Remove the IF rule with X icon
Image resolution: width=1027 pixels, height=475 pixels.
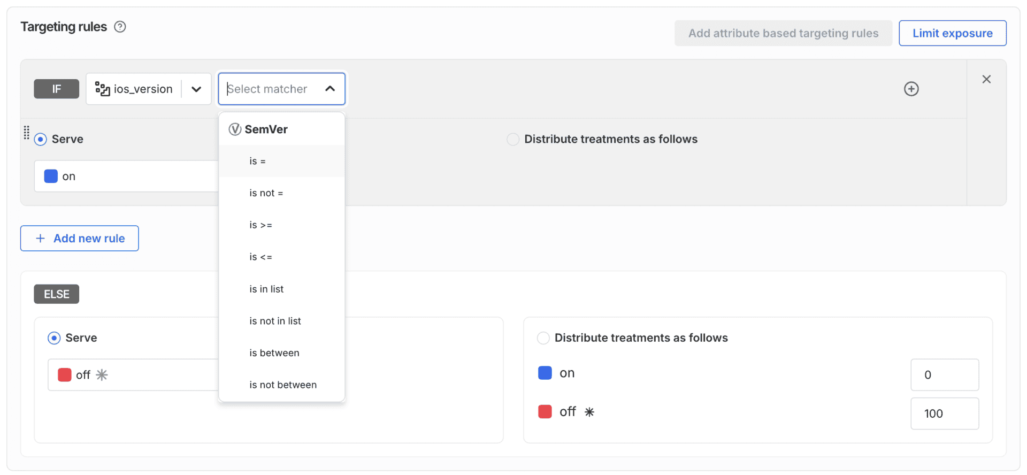[x=986, y=79]
